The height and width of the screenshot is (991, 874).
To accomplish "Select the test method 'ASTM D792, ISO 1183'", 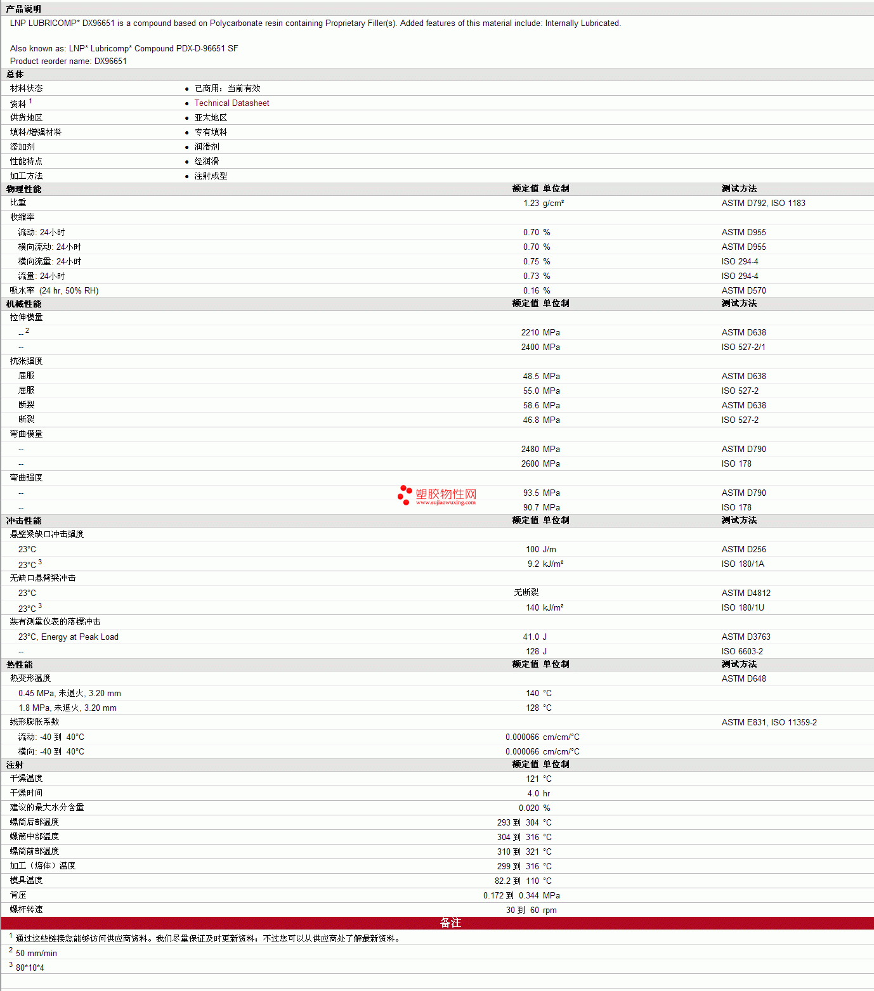I will [763, 204].
